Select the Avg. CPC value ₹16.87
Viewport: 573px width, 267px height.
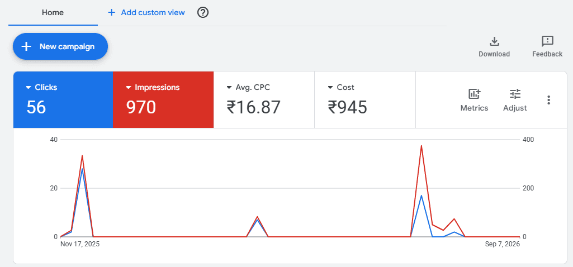click(x=254, y=107)
